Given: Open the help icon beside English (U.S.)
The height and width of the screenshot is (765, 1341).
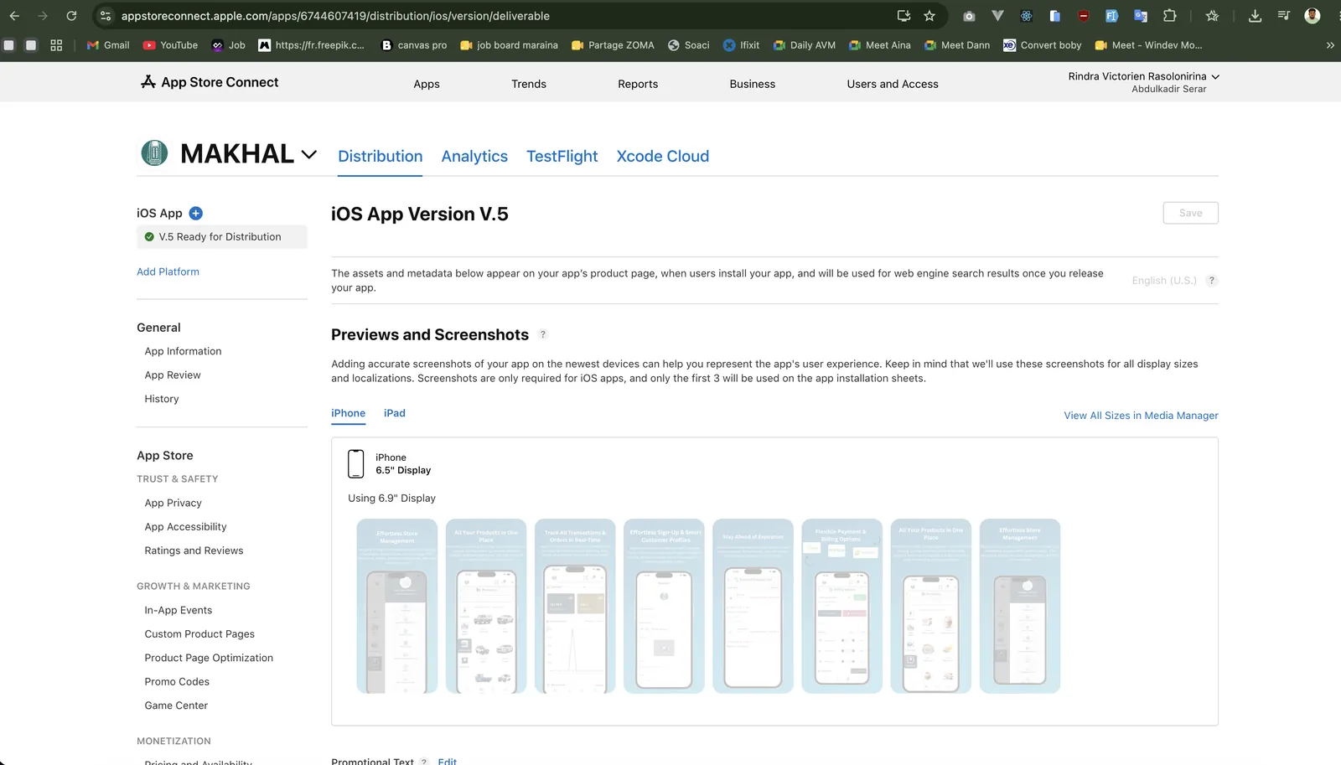Looking at the screenshot, I should click(x=1211, y=281).
